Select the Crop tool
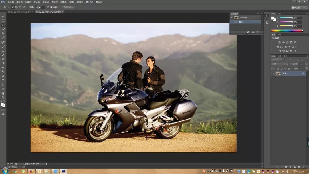309x174 pixels. pyautogui.click(x=3, y=33)
